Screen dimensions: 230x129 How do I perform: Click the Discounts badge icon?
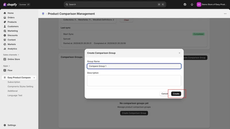[5, 35]
